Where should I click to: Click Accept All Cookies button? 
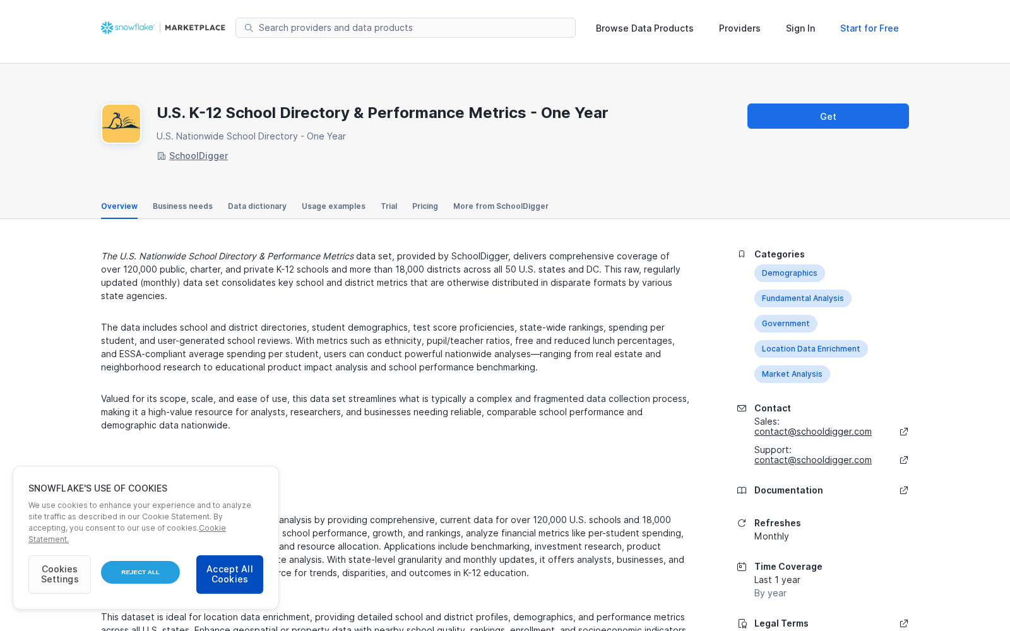(x=230, y=574)
